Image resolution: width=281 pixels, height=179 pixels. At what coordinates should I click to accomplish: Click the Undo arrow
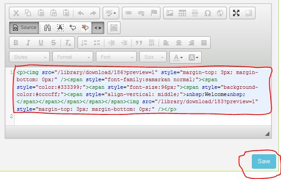81,13
